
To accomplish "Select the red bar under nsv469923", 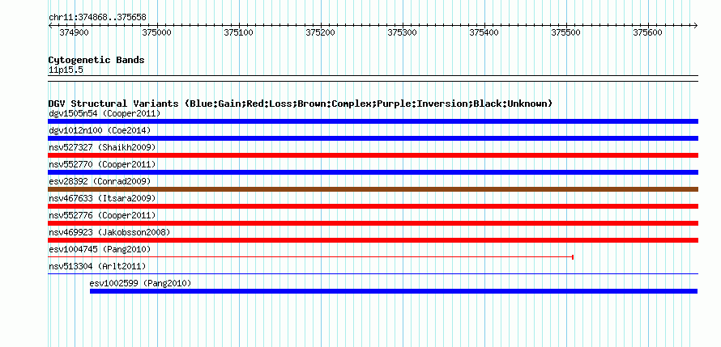I will click(x=373, y=240).
